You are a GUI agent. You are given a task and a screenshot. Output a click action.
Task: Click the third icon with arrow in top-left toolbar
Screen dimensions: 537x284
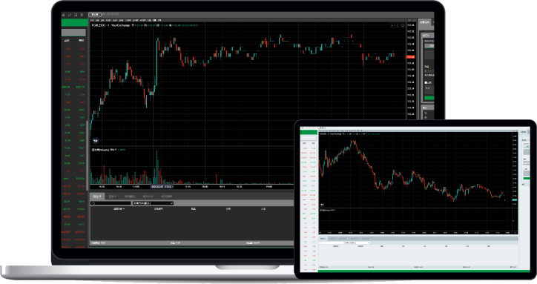pyautogui.click(x=76, y=15)
